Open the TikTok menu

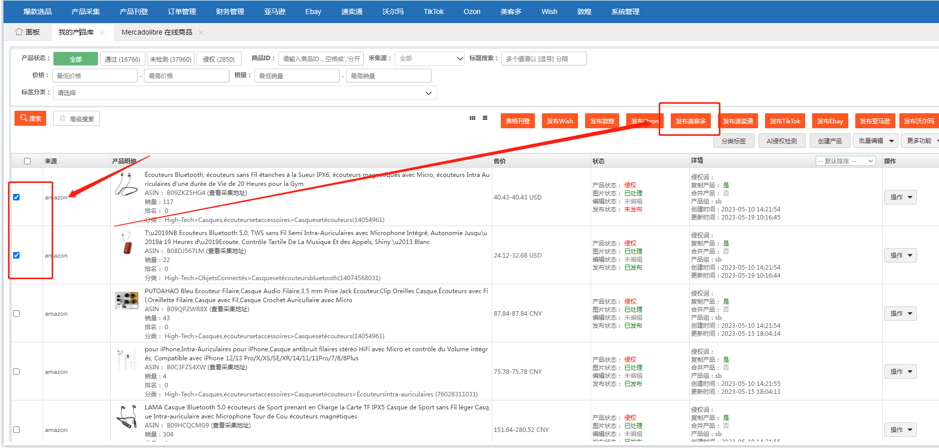[x=434, y=12]
